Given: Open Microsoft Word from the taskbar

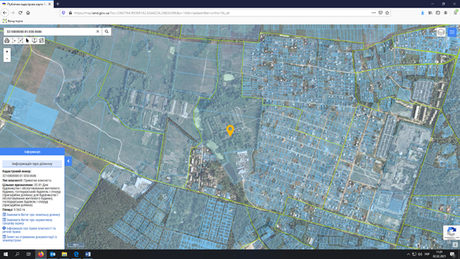Looking at the screenshot, I should [88, 254].
